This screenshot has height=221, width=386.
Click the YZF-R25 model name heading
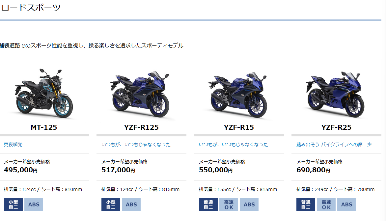tap(336, 127)
